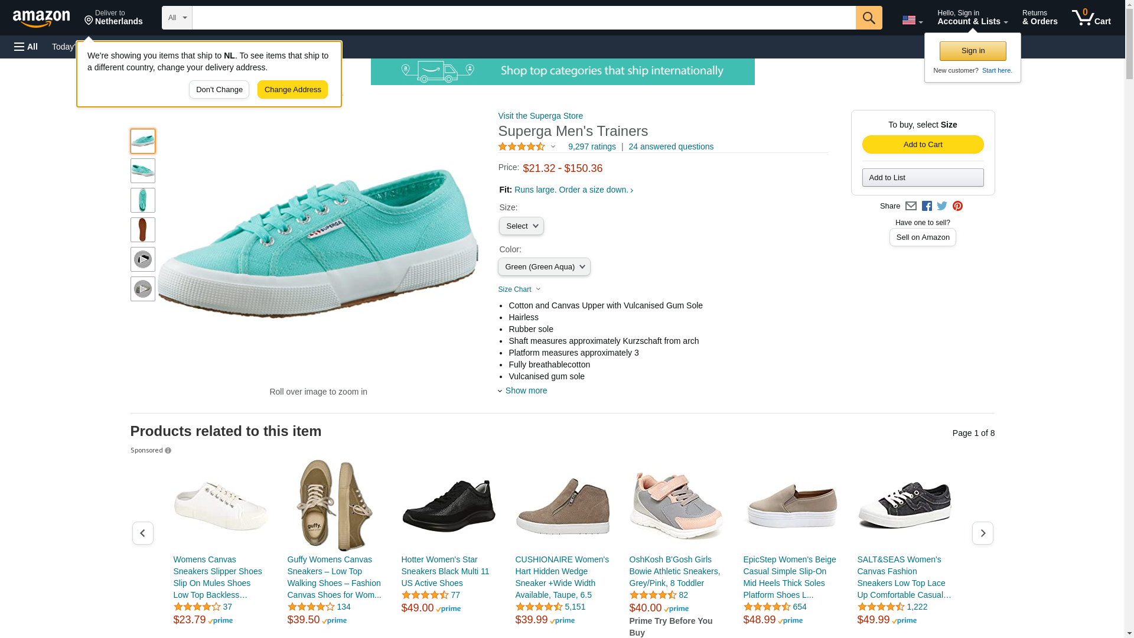1134x638 pixels.
Task: Play the first product video thumbnail
Action: [x=143, y=259]
